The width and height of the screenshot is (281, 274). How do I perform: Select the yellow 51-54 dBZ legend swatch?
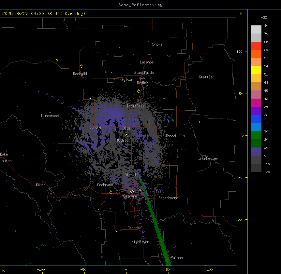click(256, 70)
